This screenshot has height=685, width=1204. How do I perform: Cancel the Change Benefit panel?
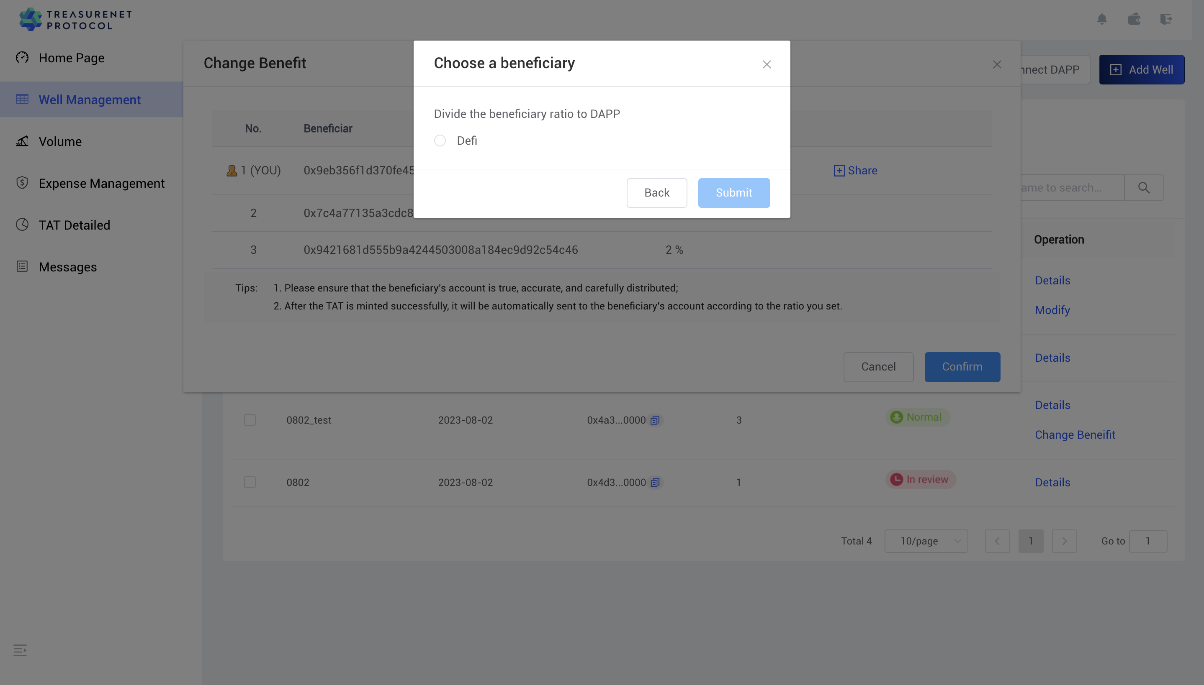pyautogui.click(x=878, y=367)
